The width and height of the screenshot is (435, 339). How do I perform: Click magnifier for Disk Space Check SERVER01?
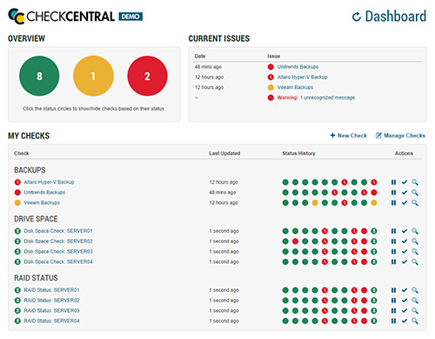415,231
